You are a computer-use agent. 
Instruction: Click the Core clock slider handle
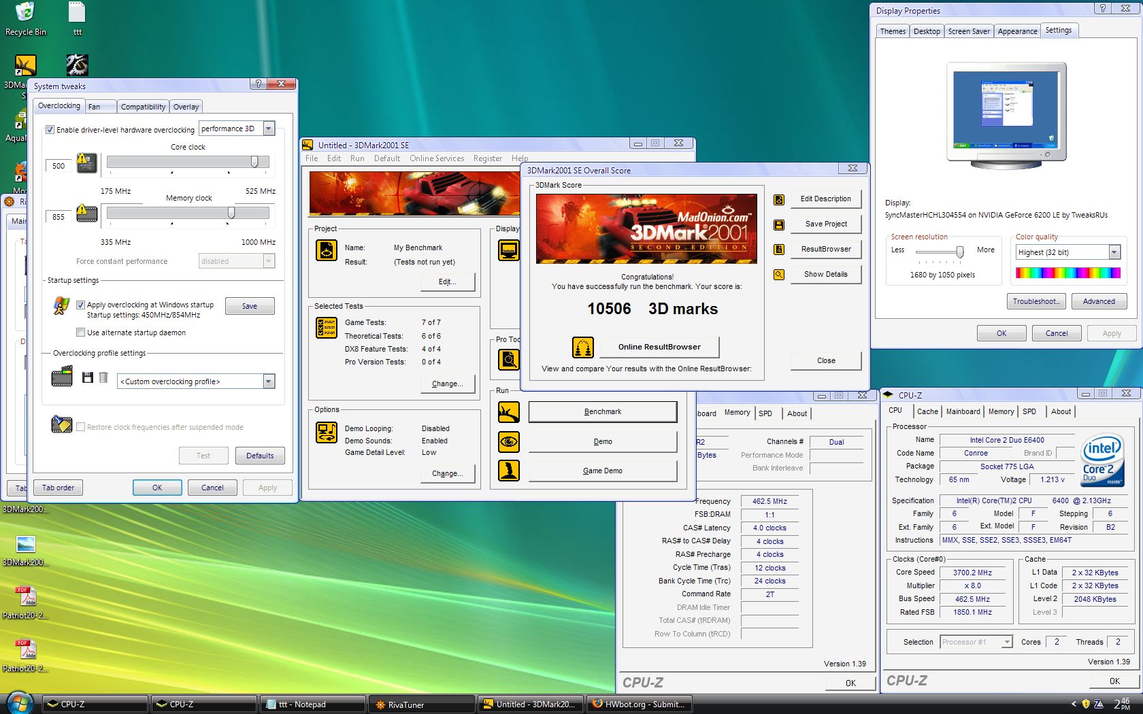pos(254,162)
